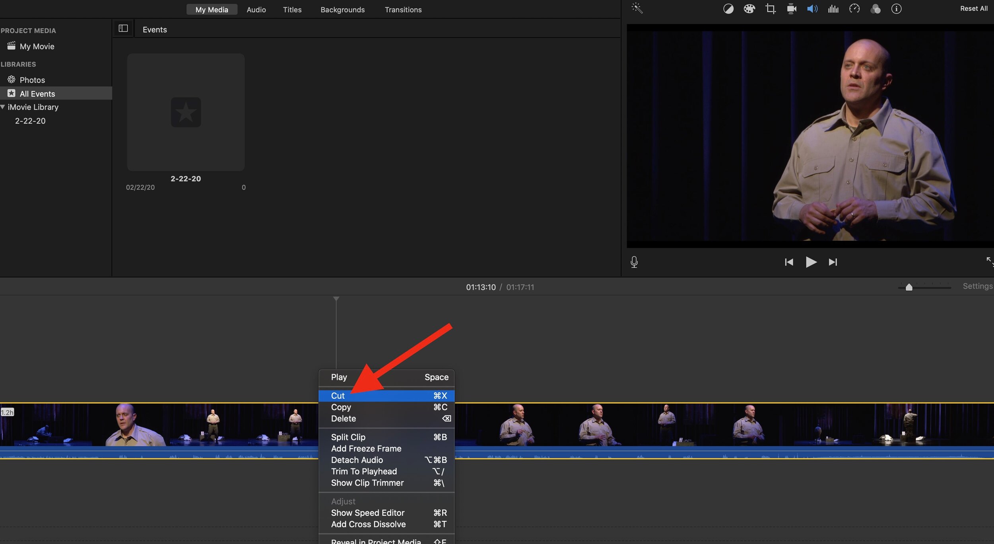Play the video in the viewer

point(811,262)
